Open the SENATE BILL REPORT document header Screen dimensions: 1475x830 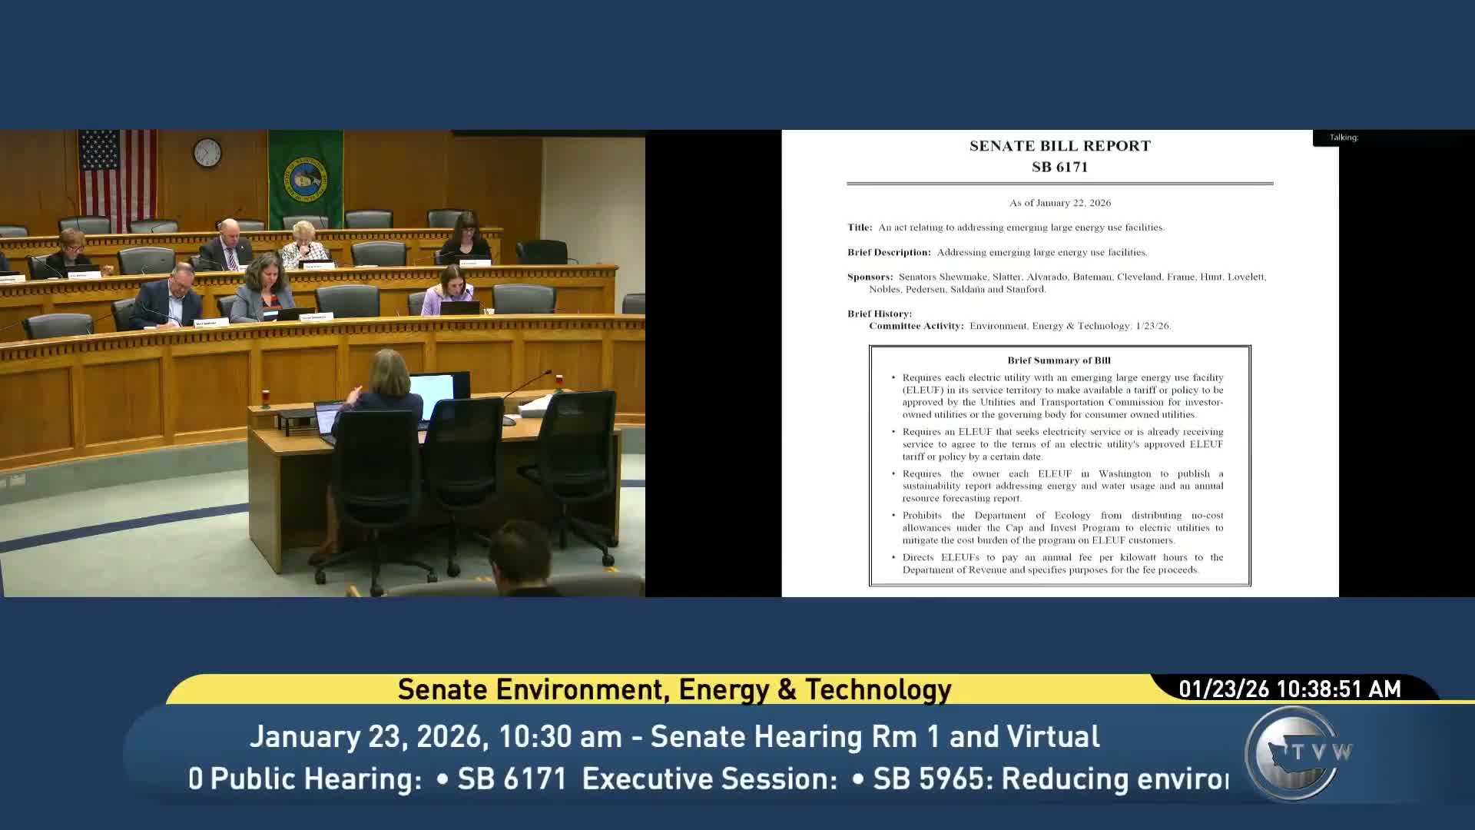[1060, 145]
